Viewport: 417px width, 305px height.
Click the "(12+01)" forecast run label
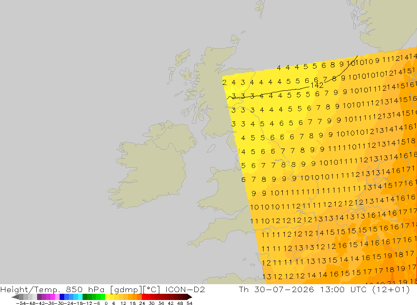pos(391,290)
